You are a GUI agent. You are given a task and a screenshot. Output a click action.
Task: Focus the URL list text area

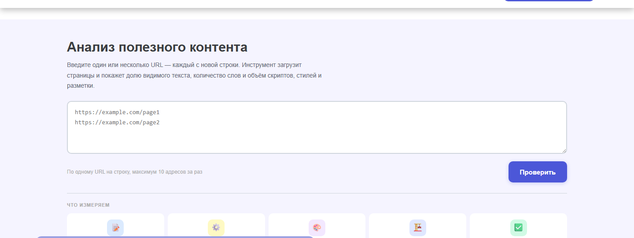pos(317,127)
